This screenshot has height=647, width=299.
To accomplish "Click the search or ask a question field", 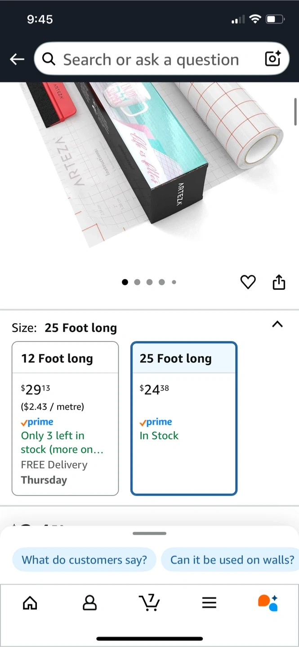I will pyautogui.click(x=151, y=59).
